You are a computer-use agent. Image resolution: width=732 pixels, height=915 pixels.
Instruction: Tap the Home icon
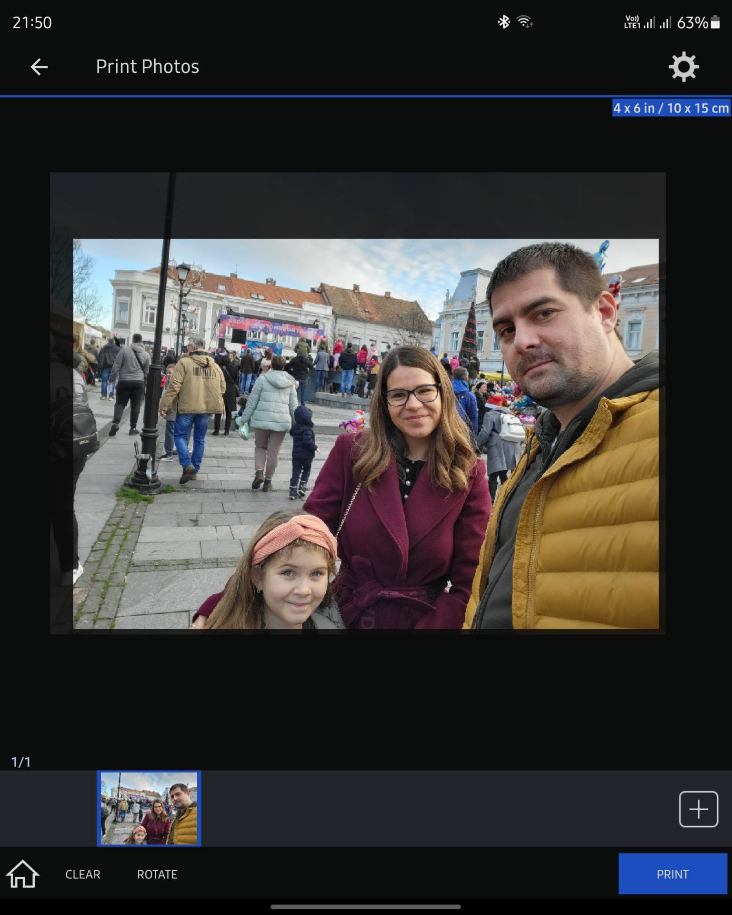coord(22,874)
